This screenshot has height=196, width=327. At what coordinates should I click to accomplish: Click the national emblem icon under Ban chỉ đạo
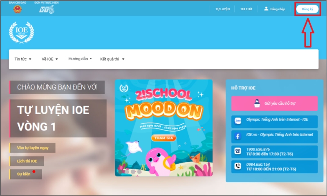tap(18, 9)
